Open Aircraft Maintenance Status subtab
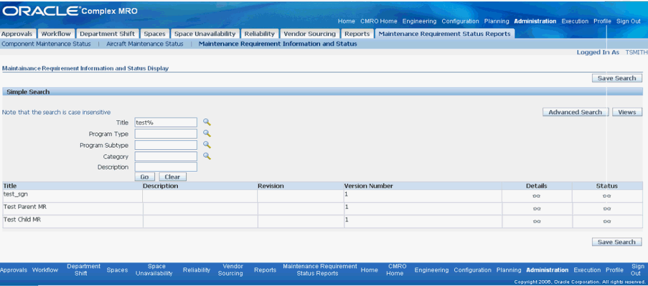648x286 pixels. tap(145, 44)
